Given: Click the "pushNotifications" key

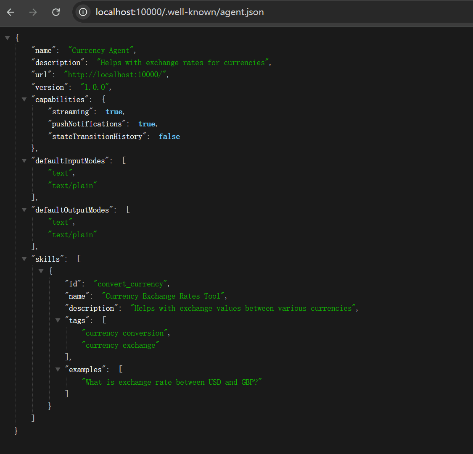Looking at the screenshot, I should click(87, 124).
